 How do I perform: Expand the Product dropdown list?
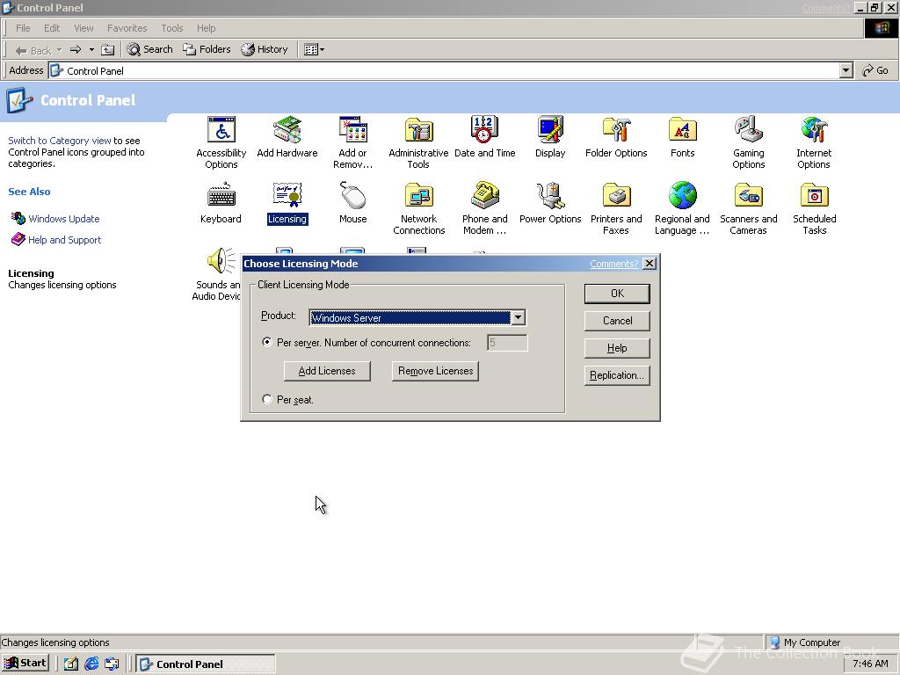[518, 317]
